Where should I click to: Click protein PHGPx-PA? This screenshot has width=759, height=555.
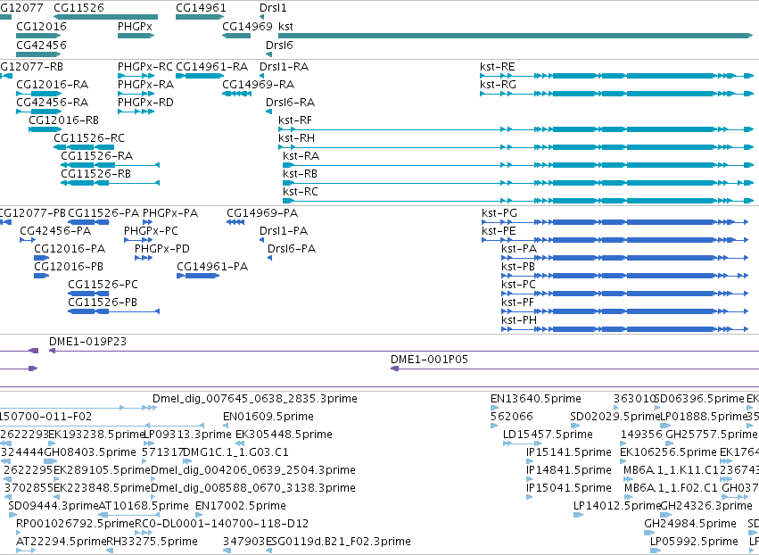170,213
